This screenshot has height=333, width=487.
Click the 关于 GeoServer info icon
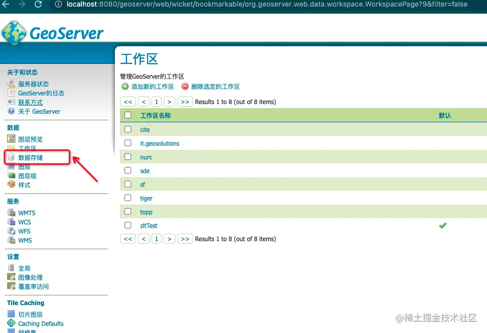click(11, 111)
